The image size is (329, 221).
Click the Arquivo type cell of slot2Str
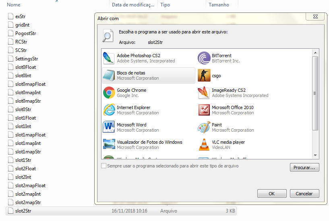point(169,211)
